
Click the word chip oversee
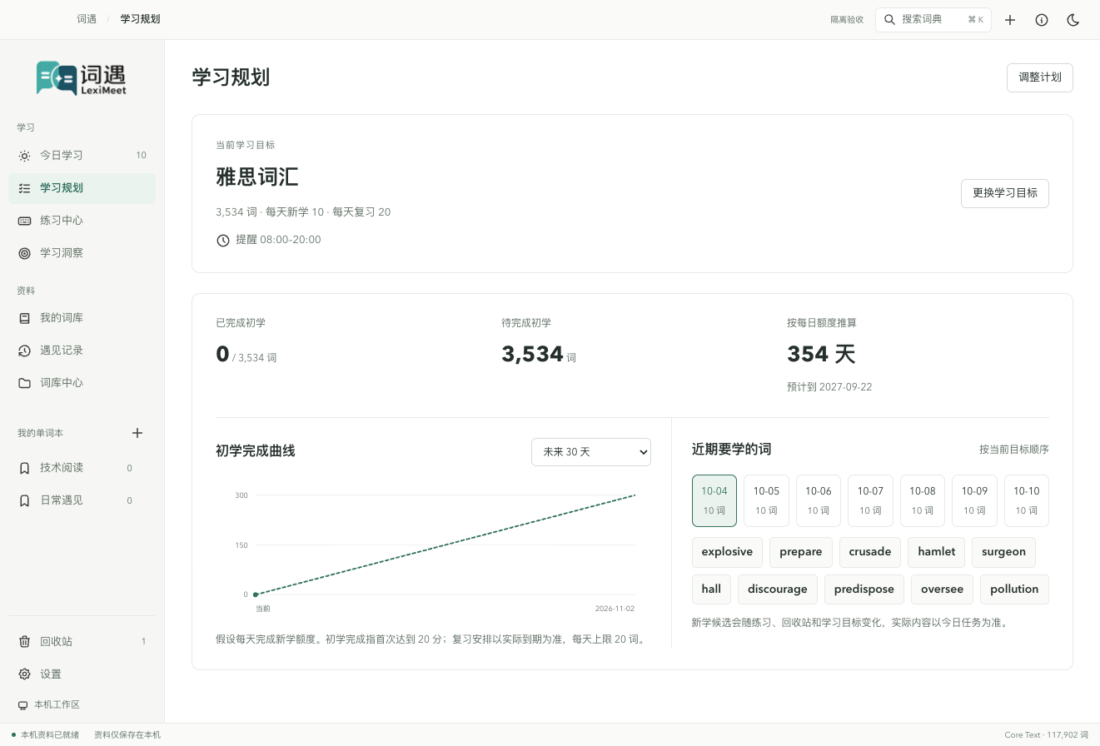tap(942, 589)
